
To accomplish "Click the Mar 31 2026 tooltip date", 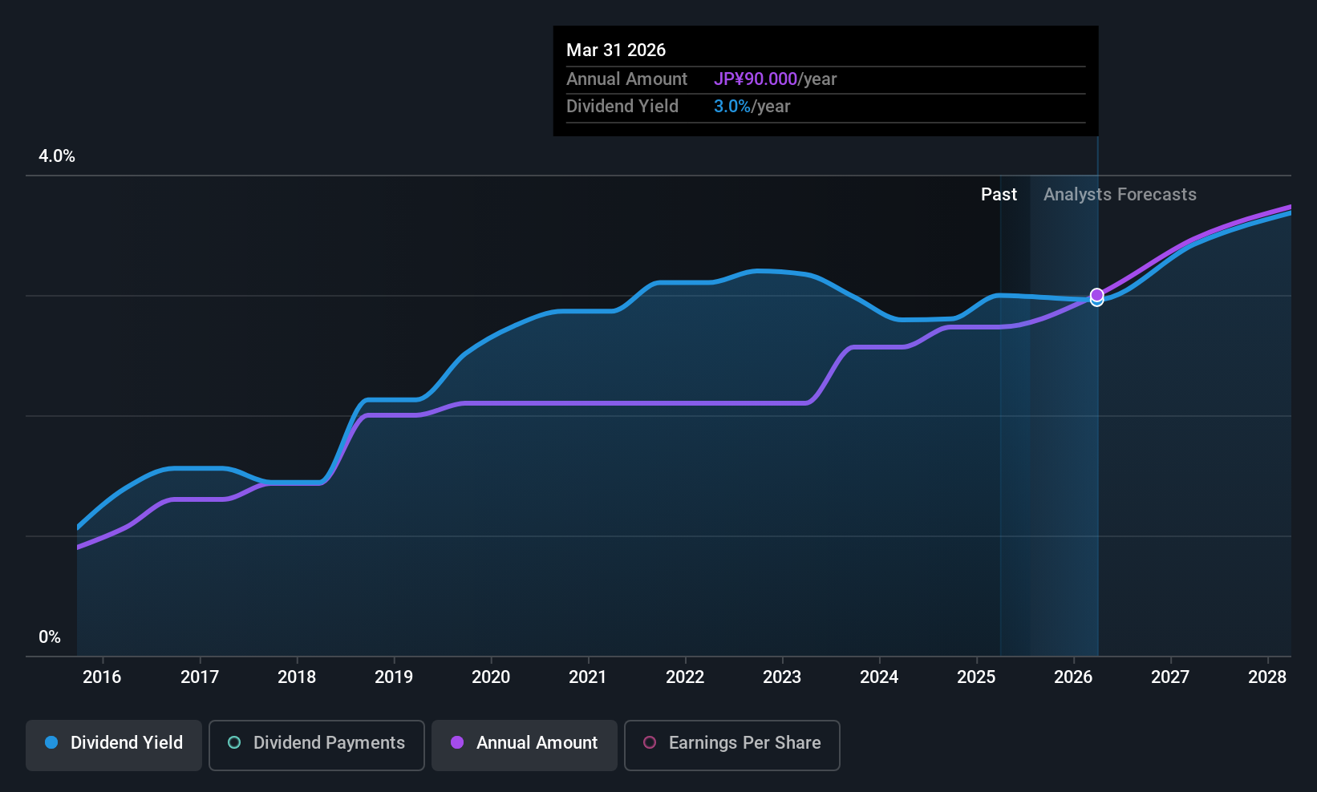I will (x=616, y=50).
